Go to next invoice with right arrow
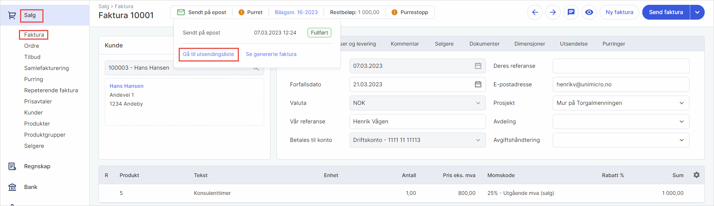 pyautogui.click(x=553, y=12)
